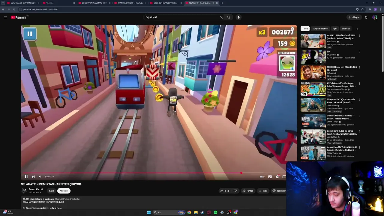384x216 pixels.
Task: Open more options for the 'bet' video
Action: (x=359, y=52)
